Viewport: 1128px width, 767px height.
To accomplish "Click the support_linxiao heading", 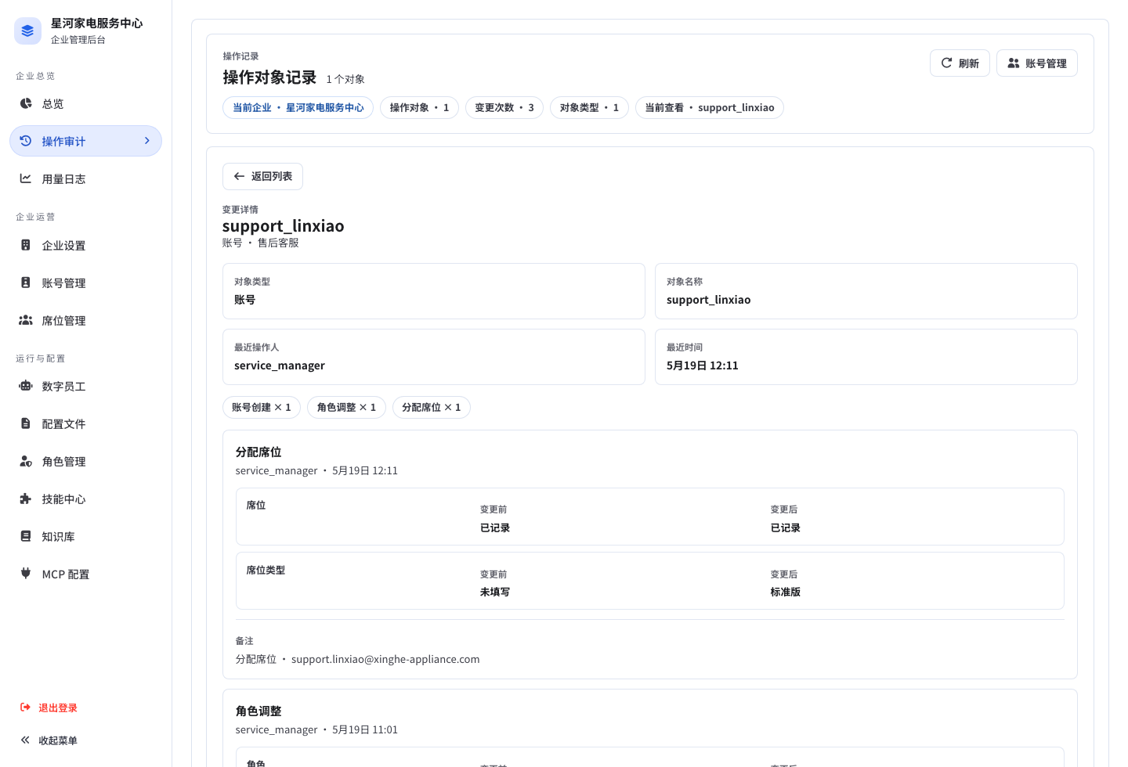I will click(x=283, y=226).
